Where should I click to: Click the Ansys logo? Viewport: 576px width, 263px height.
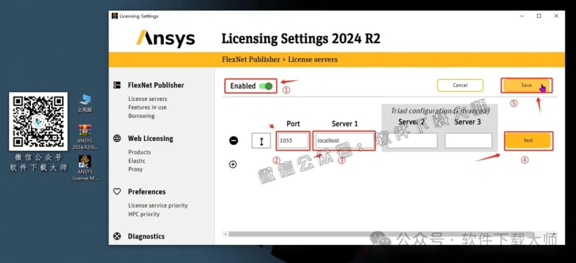[165, 39]
